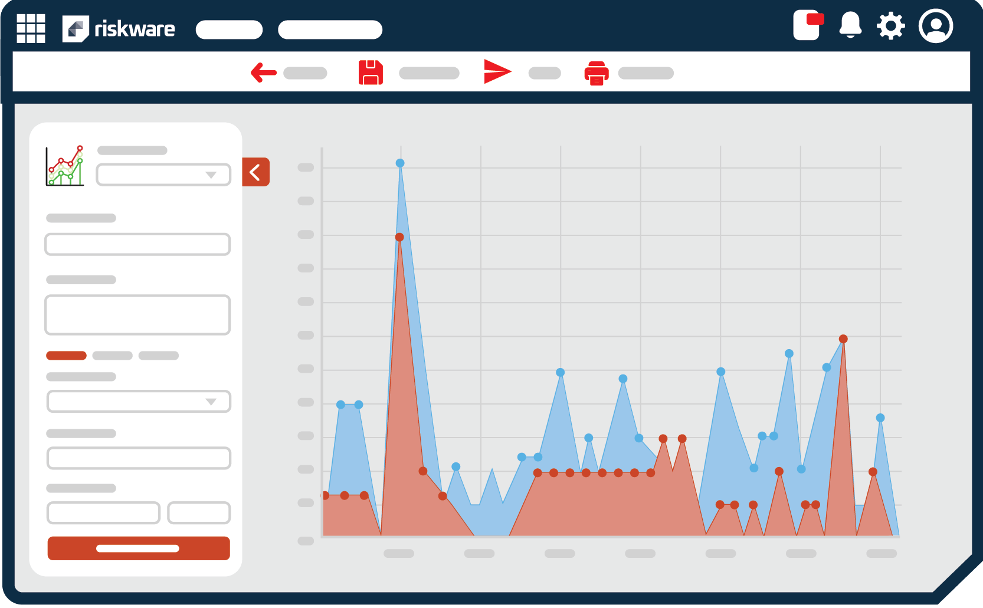Image resolution: width=983 pixels, height=608 pixels.
Task: Open notifications via the bell icon
Action: point(850,26)
